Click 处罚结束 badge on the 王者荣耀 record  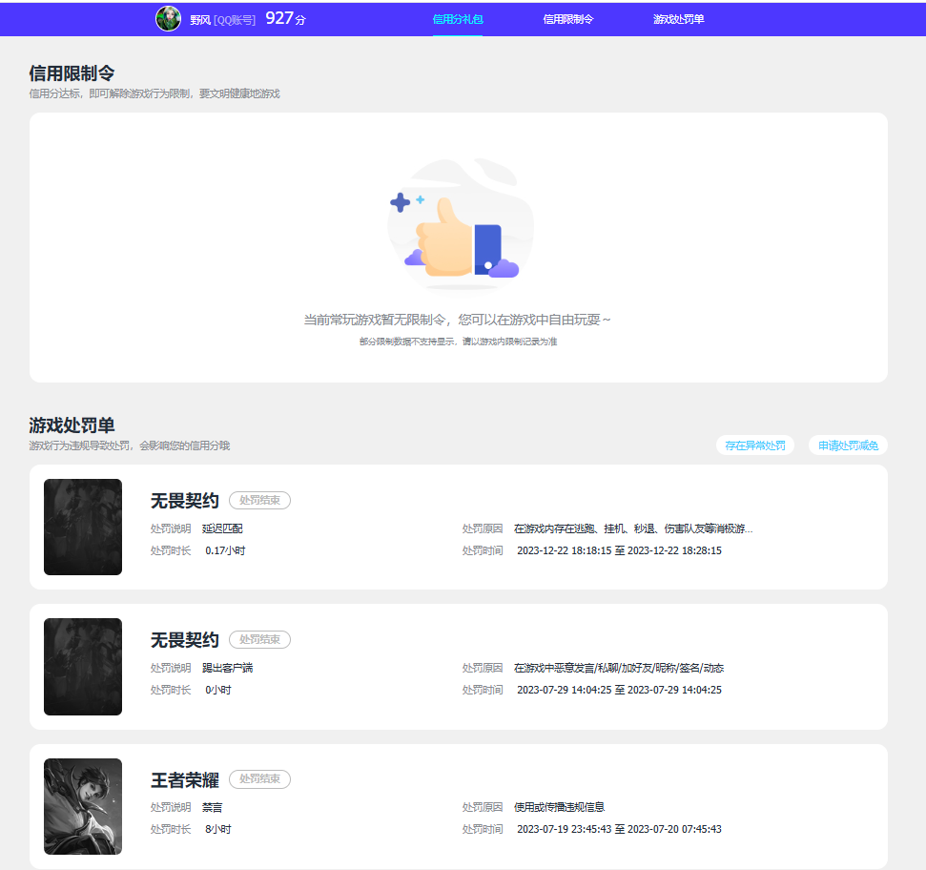click(x=259, y=779)
